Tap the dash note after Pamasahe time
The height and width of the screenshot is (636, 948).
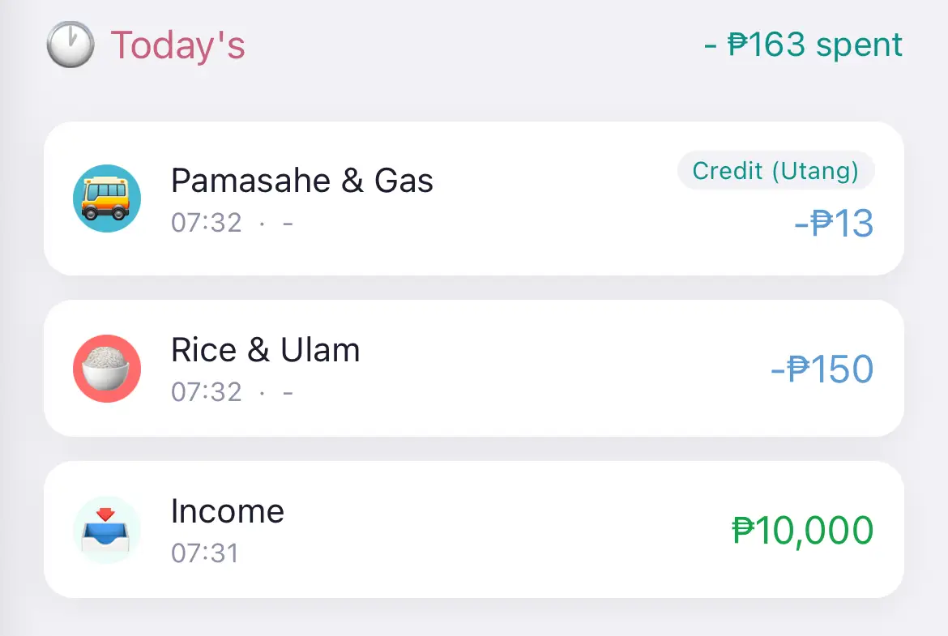tap(288, 223)
